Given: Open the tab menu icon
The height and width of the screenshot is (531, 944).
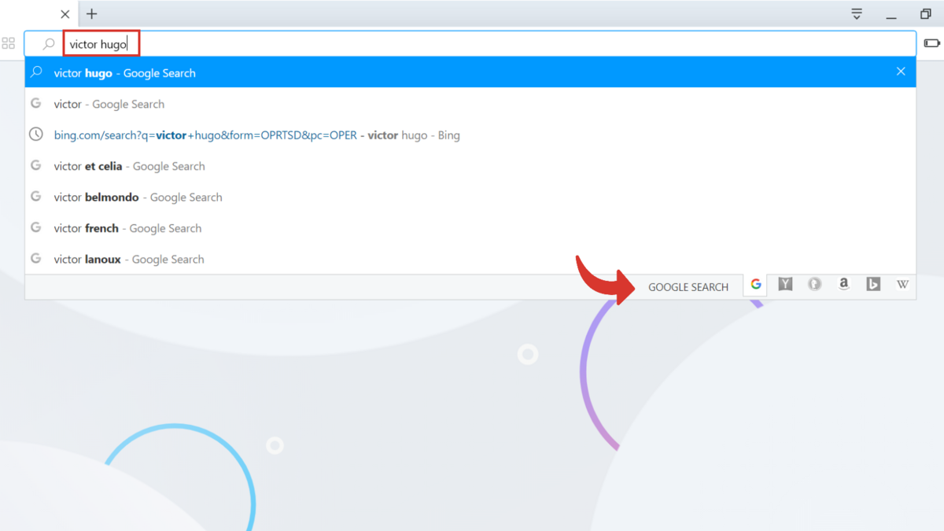Looking at the screenshot, I should point(857,14).
